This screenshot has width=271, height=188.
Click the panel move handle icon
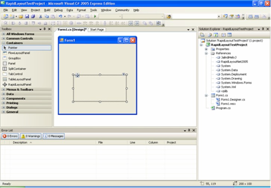(77, 75)
